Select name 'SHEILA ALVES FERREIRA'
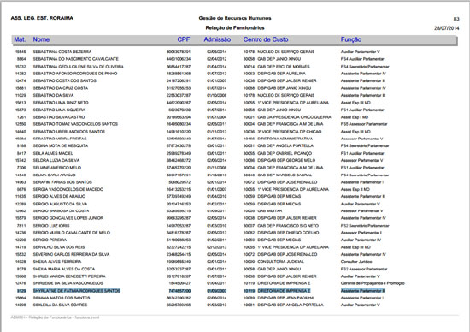This screenshot has height=332, width=470. point(57,262)
